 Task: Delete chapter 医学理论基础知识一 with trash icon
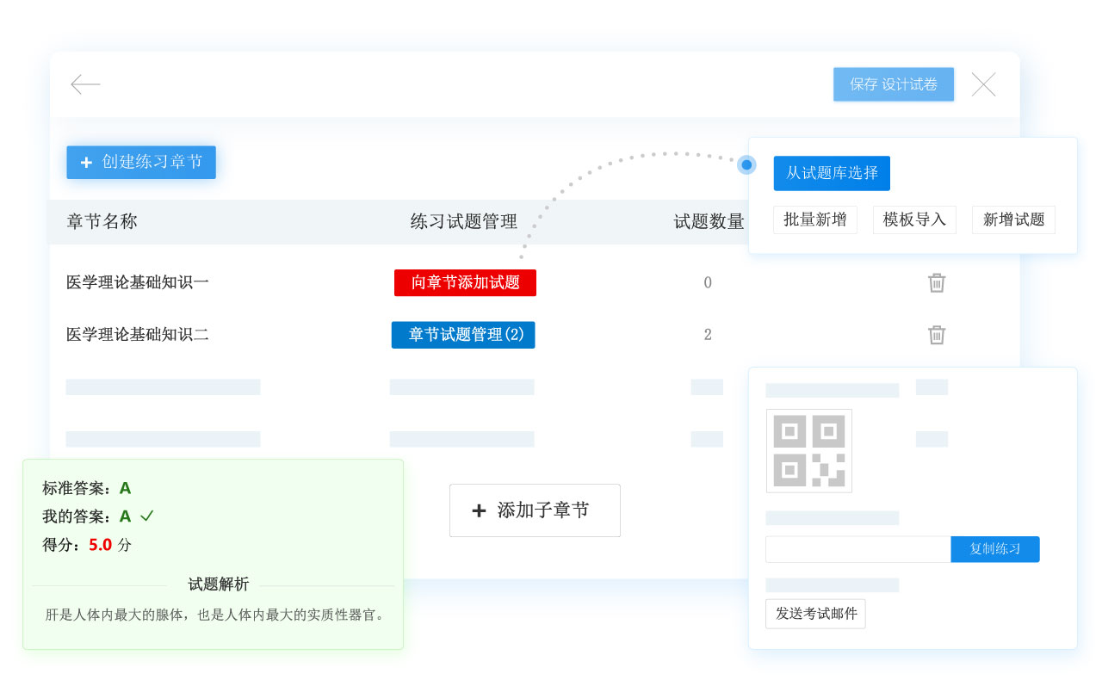click(937, 282)
